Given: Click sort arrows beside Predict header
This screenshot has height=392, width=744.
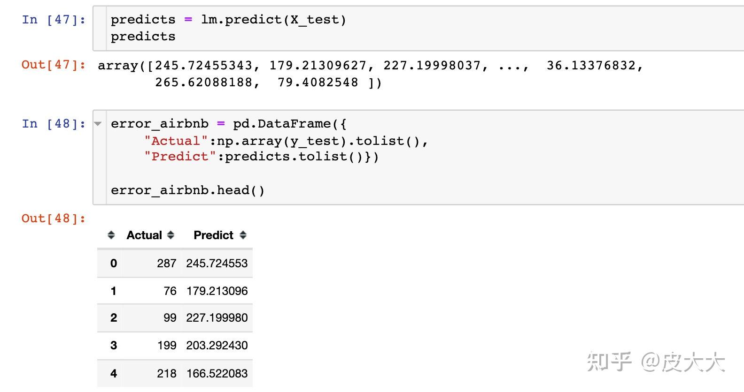Looking at the screenshot, I should (x=243, y=235).
